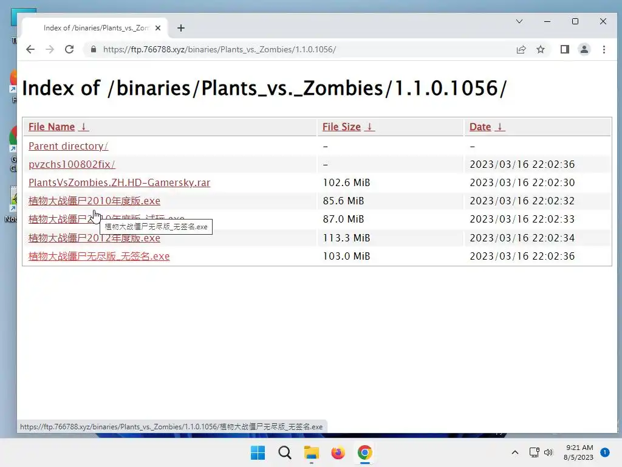Open the Chrome profile menu
The height and width of the screenshot is (467, 622).
584,49
